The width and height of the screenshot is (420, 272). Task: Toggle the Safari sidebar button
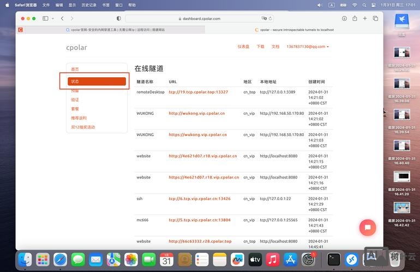point(45,18)
